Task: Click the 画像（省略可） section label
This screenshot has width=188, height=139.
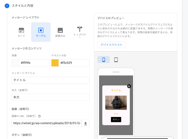Action: (x=21, y=109)
